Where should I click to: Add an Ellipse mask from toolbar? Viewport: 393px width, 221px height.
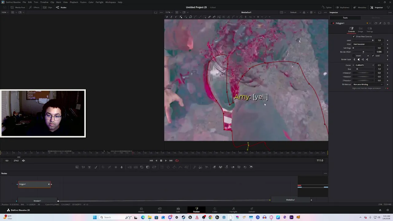click(x=168, y=167)
